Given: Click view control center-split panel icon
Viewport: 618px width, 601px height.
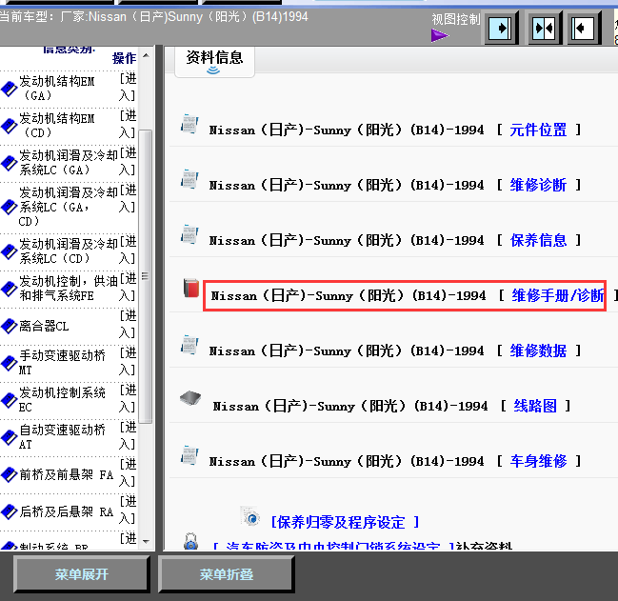Looking at the screenshot, I should click(x=544, y=29).
